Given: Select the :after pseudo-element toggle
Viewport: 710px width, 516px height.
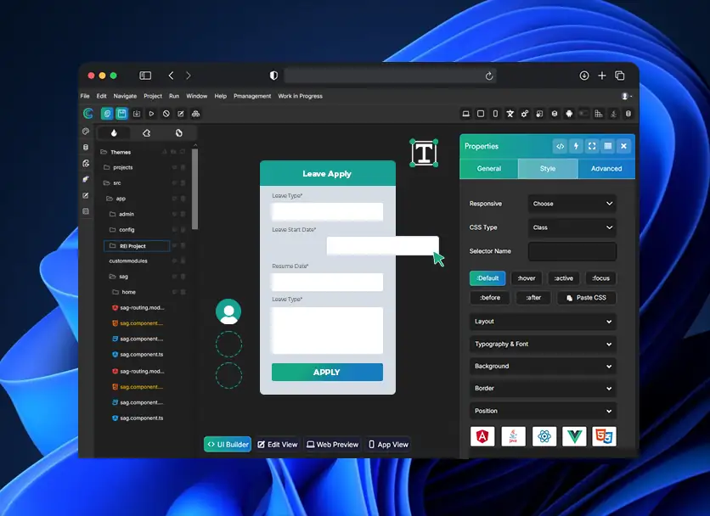Looking at the screenshot, I should point(533,297).
